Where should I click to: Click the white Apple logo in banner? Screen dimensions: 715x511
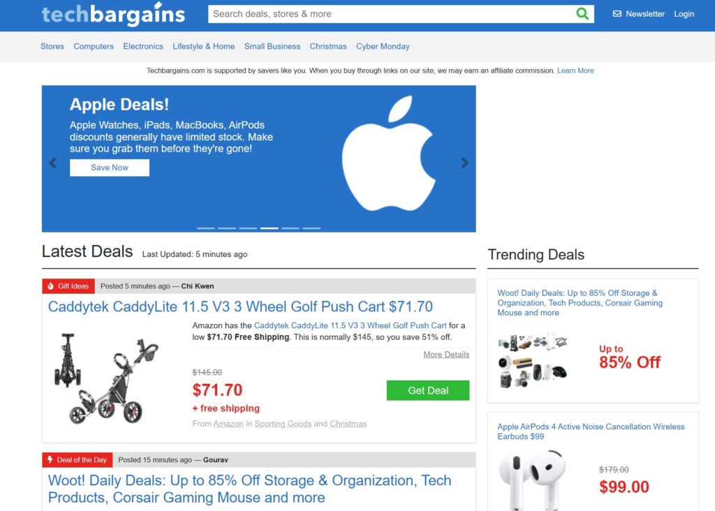pos(388,153)
